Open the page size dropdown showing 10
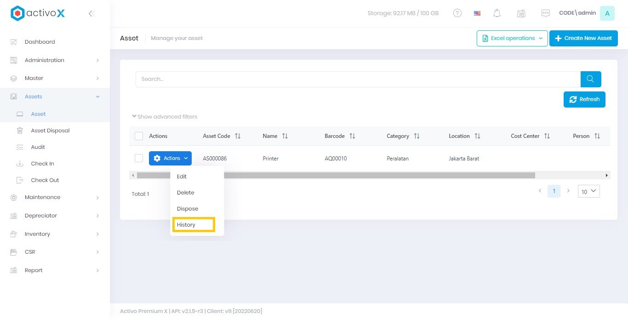The image size is (628, 319). tap(588, 191)
